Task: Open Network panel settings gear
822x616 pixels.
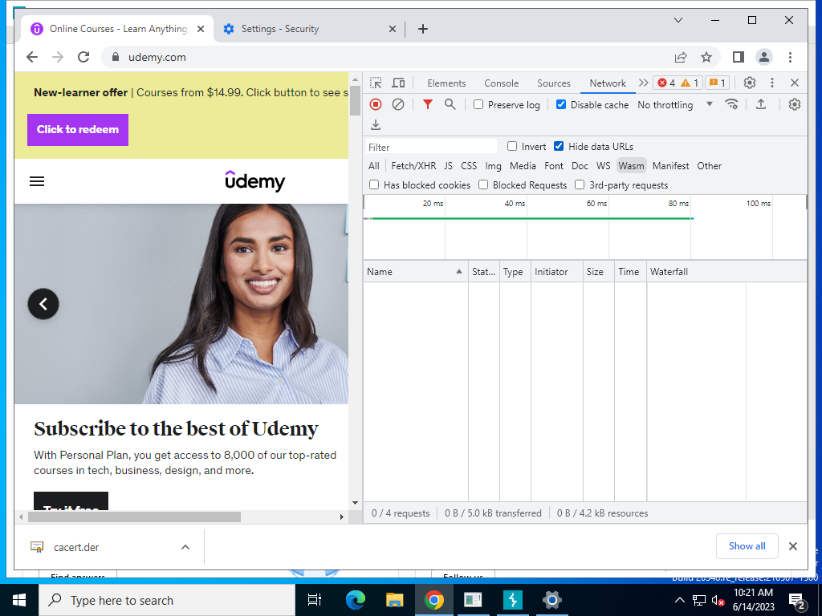Action: coord(795,104)
